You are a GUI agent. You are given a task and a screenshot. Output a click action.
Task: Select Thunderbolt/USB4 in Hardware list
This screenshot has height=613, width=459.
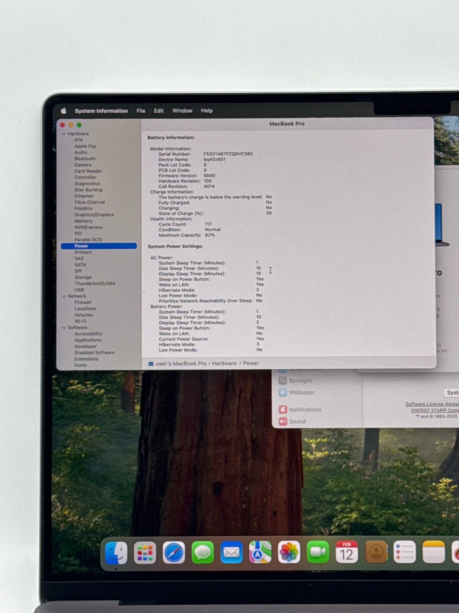click(95, 283)
